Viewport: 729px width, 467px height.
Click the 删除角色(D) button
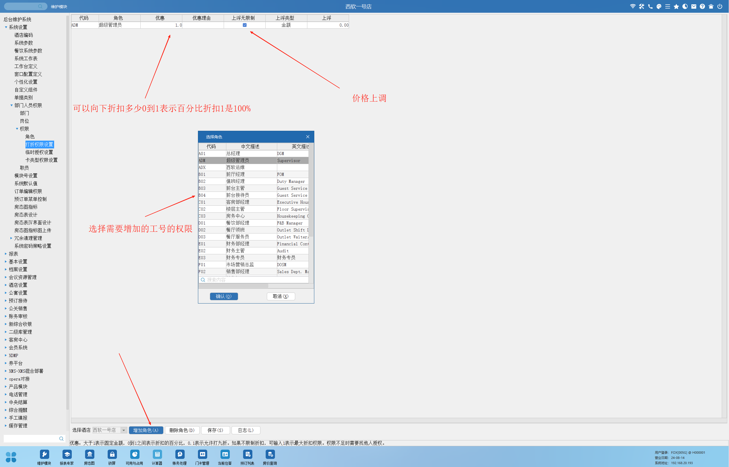182,430
